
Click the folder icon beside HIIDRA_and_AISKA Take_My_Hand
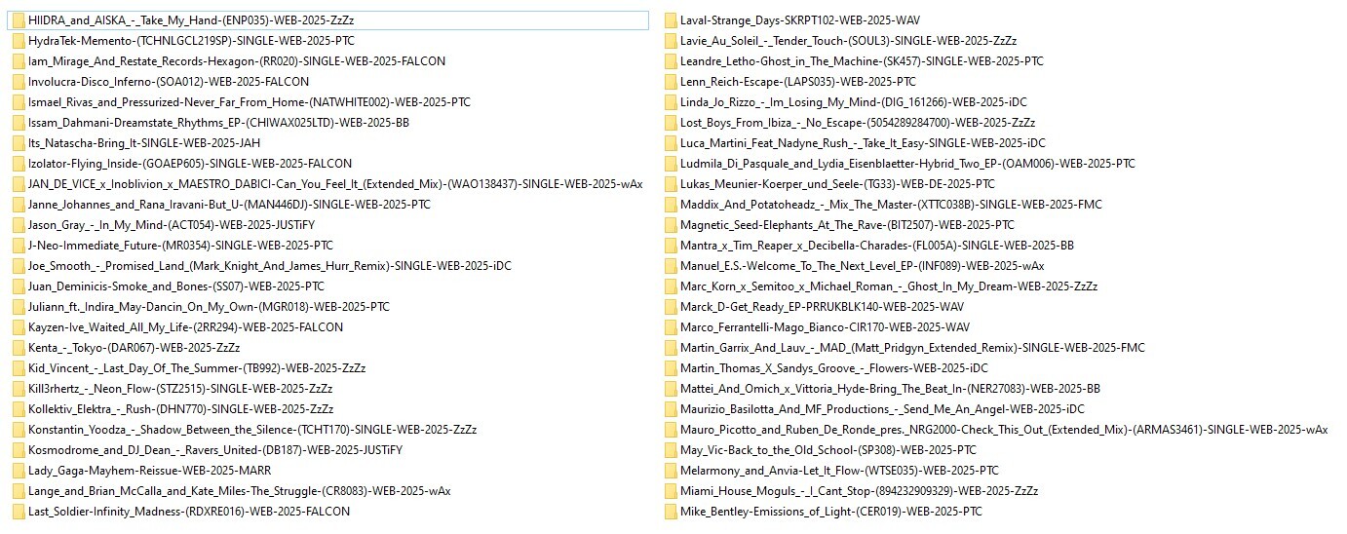(x=19, y=19)
